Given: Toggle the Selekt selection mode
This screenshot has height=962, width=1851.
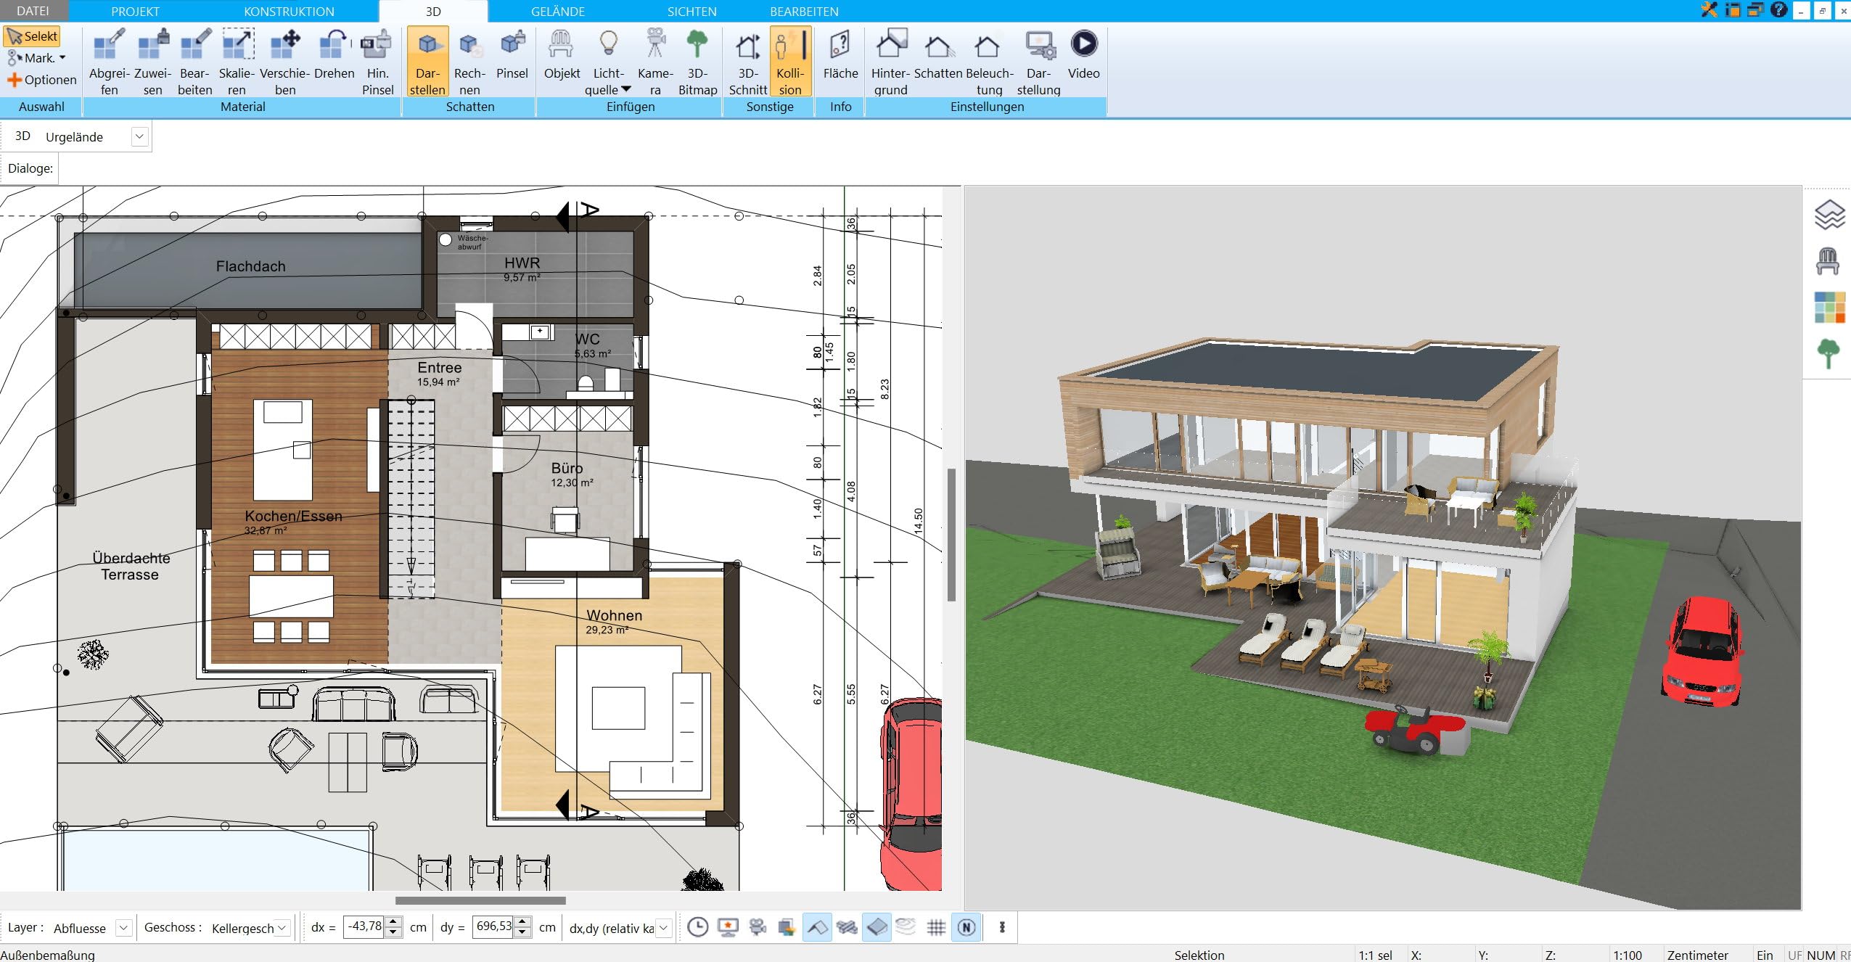Looking at the screenshot, I should coord(31,36).
